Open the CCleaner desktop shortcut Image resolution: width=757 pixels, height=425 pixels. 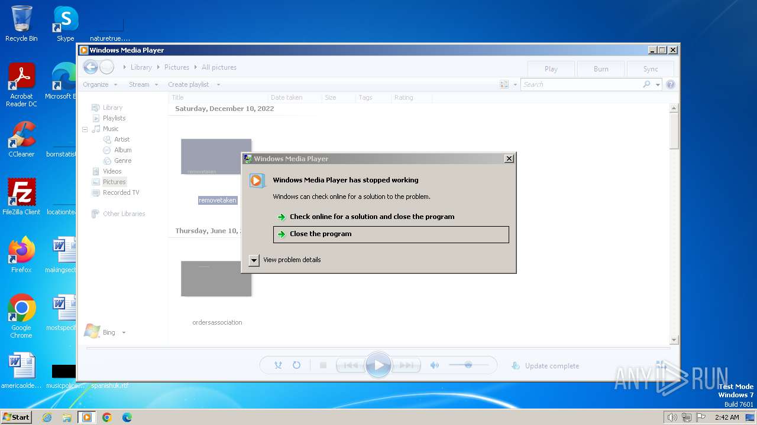(21, 139)
